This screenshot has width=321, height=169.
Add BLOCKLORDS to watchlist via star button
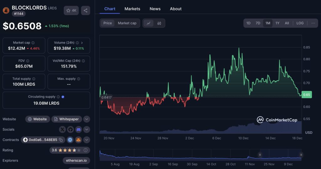tap(71, 10)
